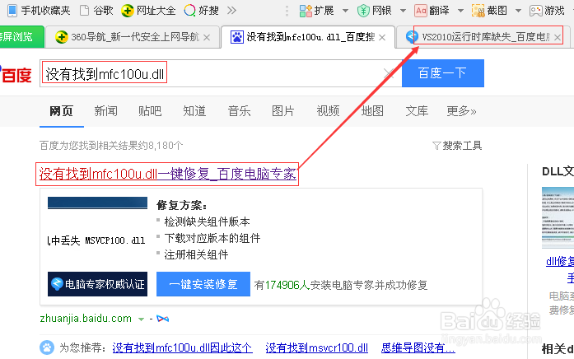Click the blue V icon after the URL
574x359 pixels.
click(162, 319)
